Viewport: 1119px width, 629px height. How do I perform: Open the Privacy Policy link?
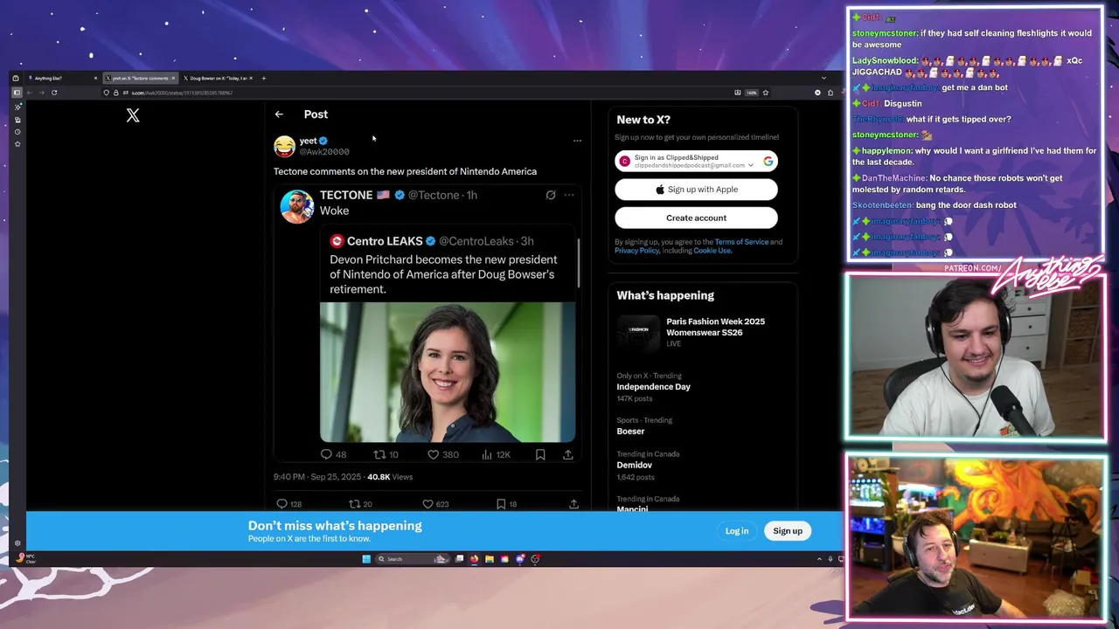click(636, 251)
